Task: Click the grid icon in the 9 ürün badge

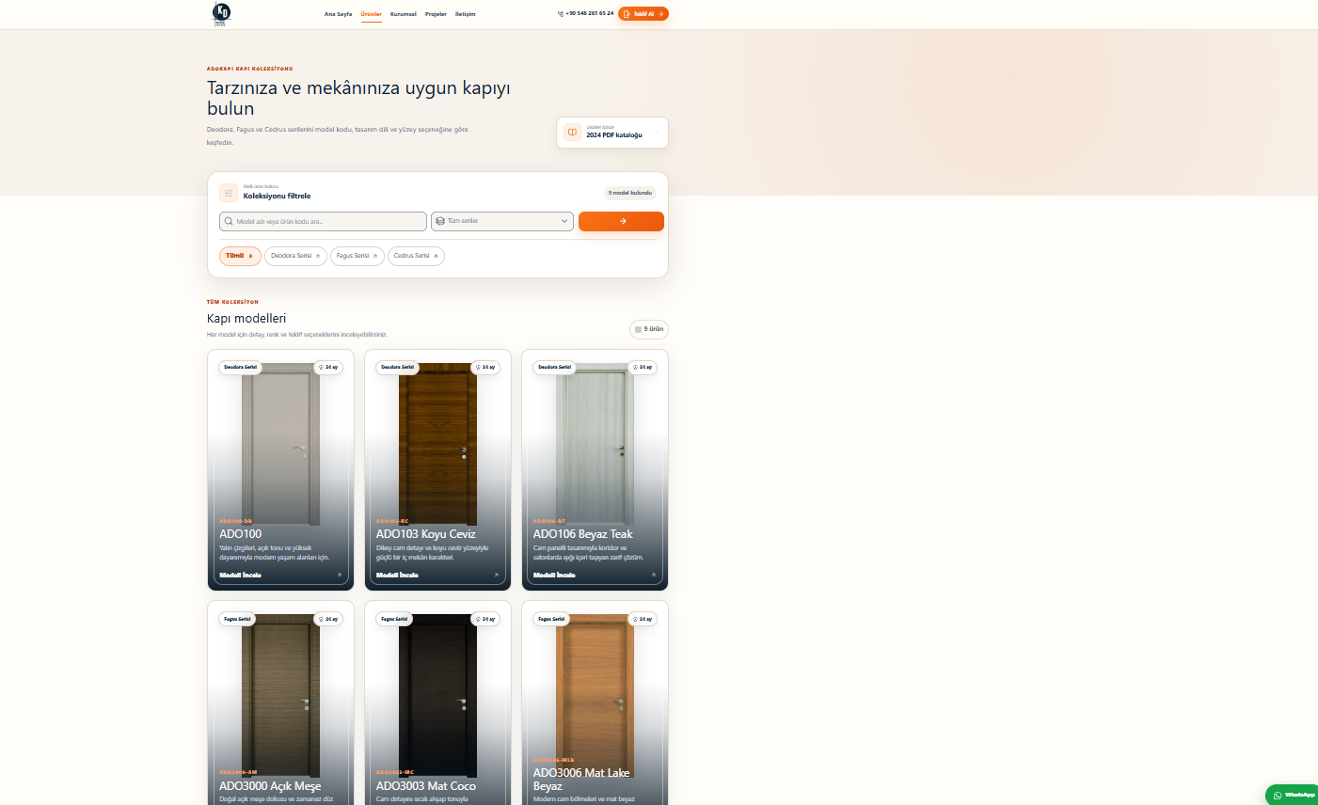Action: click(639, 329)
